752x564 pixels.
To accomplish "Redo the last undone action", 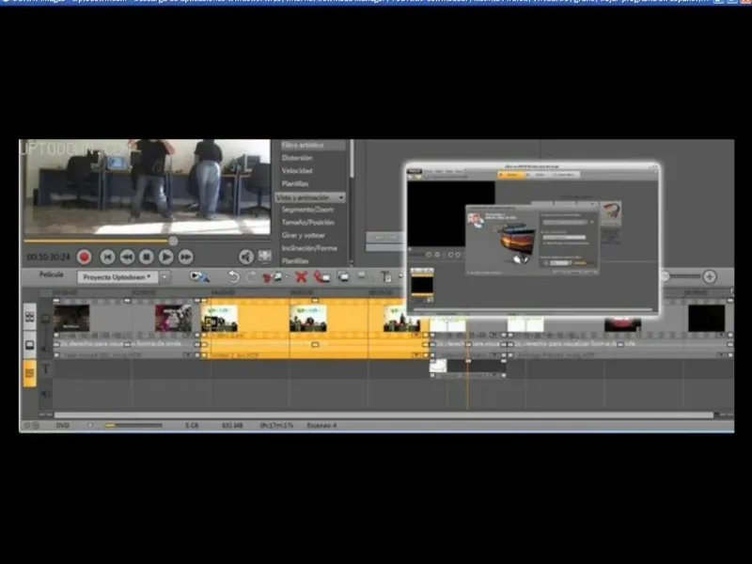I will pos(251,276).
